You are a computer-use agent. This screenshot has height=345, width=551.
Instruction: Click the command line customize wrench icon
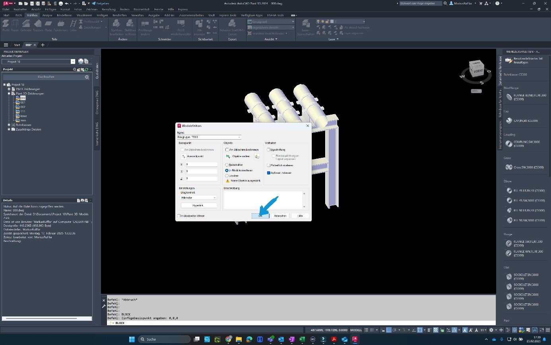coord(104,306)
